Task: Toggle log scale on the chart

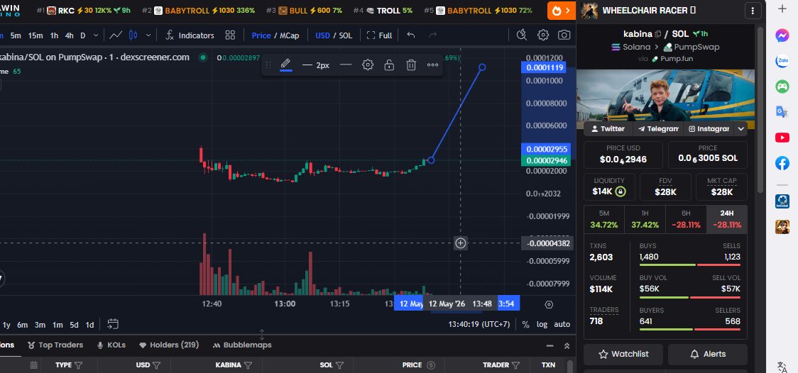Action: [x=542, y=324]
